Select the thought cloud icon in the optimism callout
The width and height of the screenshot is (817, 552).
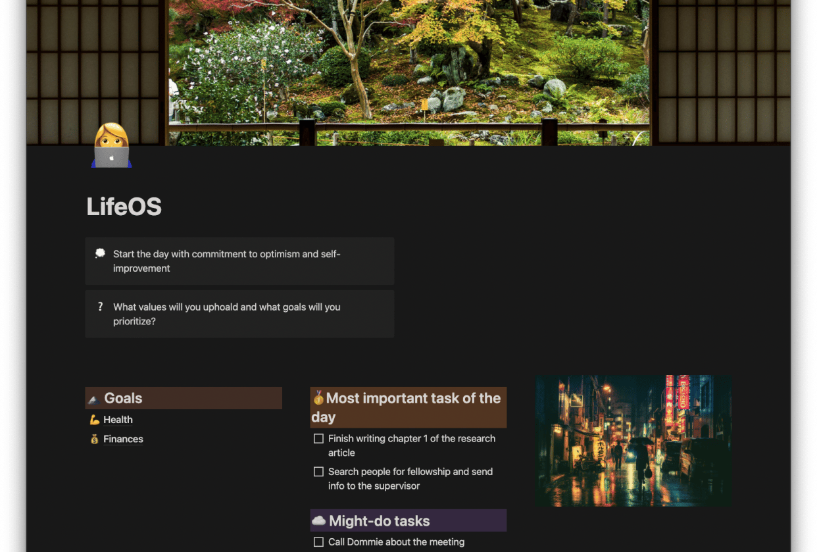(99, 253)
